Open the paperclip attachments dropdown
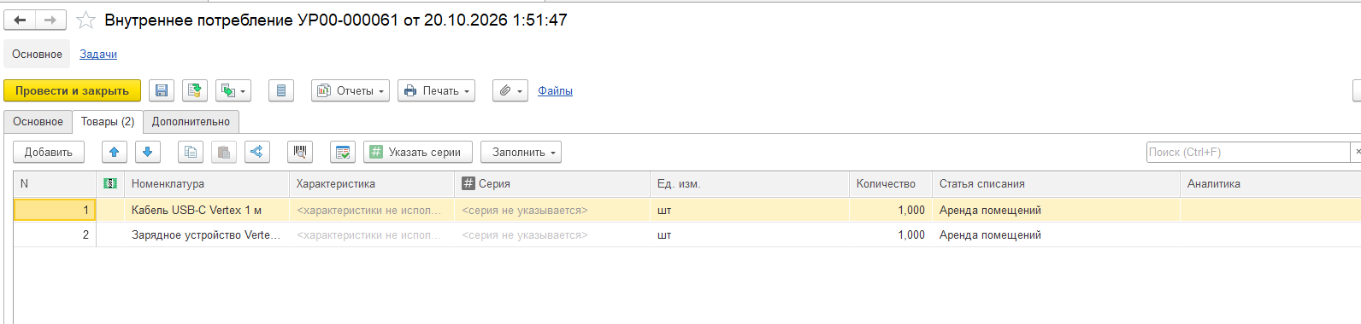The image size is (1361, 324). pyautogui.click(x=510, y=90)
